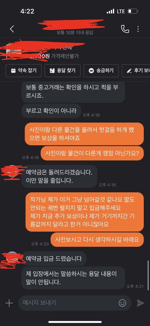Tap the battery indicator in status bar

[x=133, y=12]
